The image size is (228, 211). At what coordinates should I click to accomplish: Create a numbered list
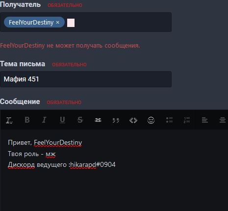pyautogui.click(x=187, y=120)
